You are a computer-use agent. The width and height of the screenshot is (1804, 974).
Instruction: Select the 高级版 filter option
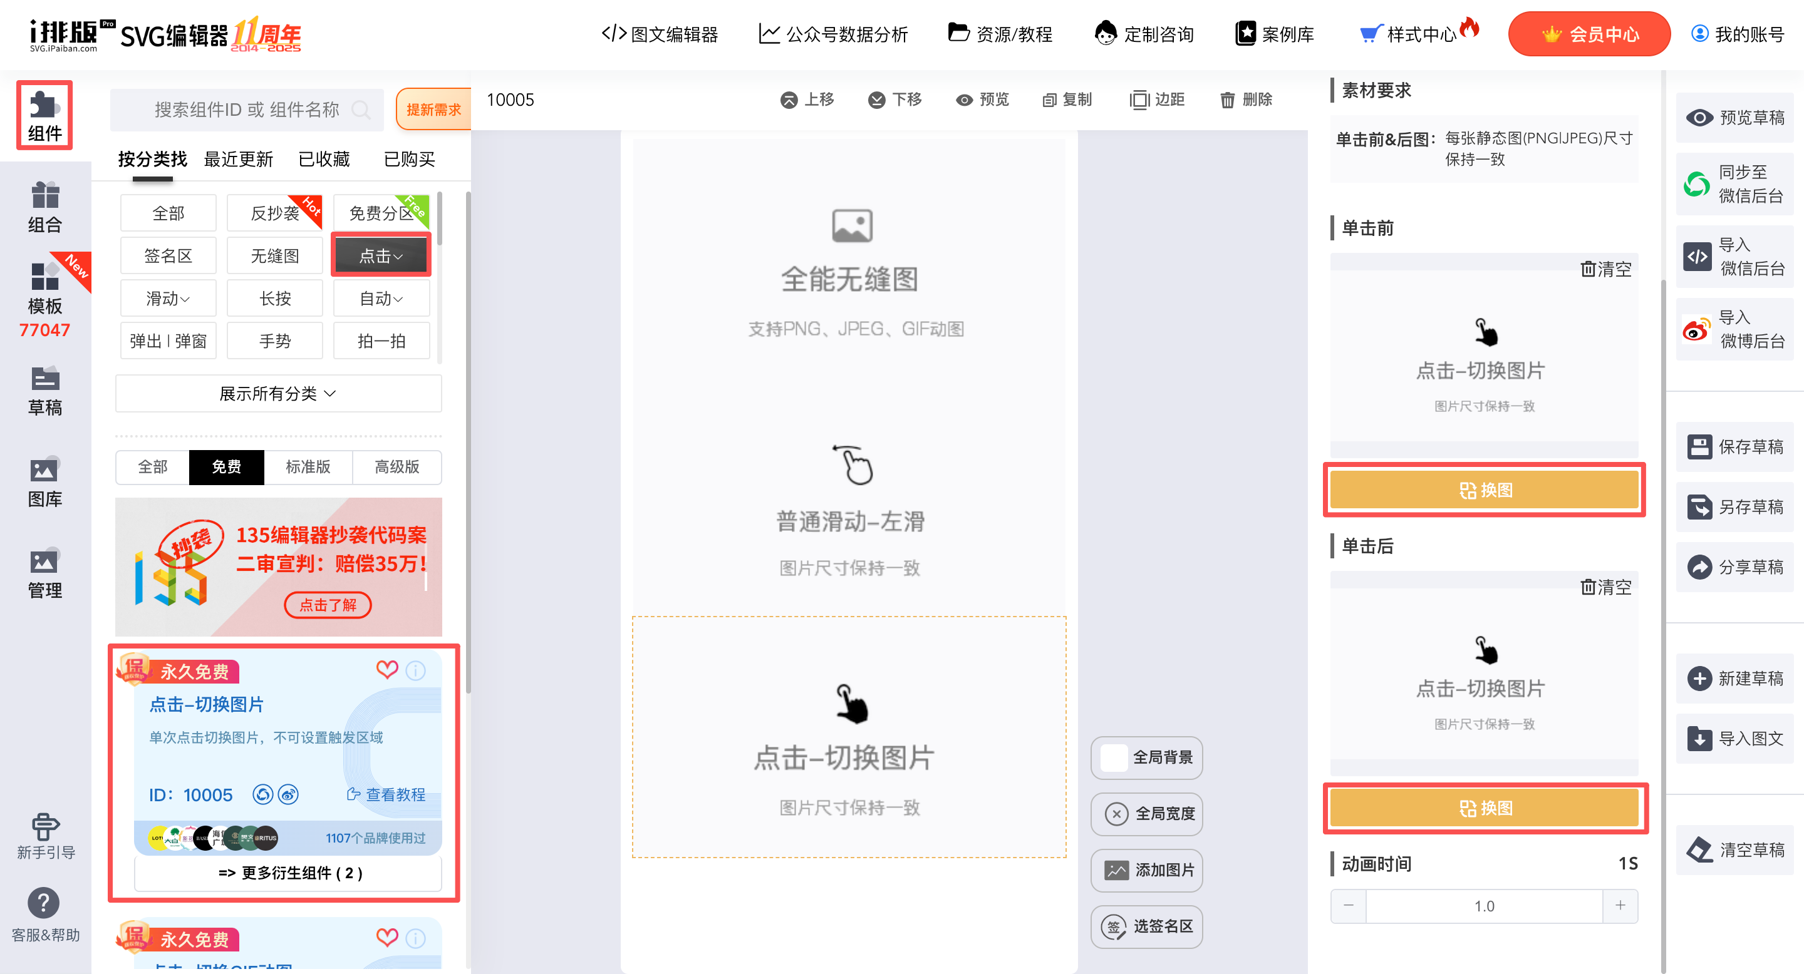pos(397,467)
